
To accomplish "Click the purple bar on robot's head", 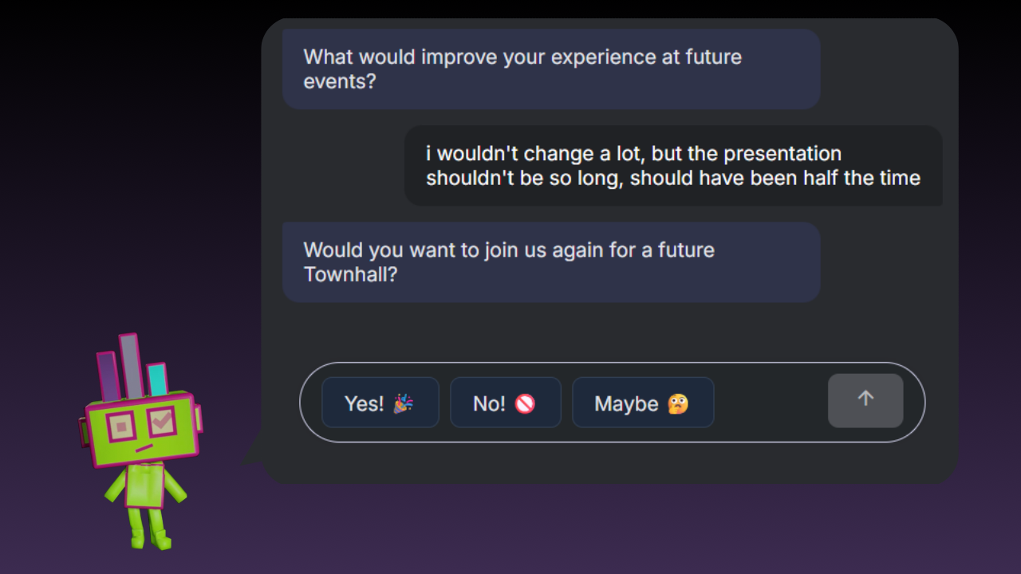I will tap(107, 376).
